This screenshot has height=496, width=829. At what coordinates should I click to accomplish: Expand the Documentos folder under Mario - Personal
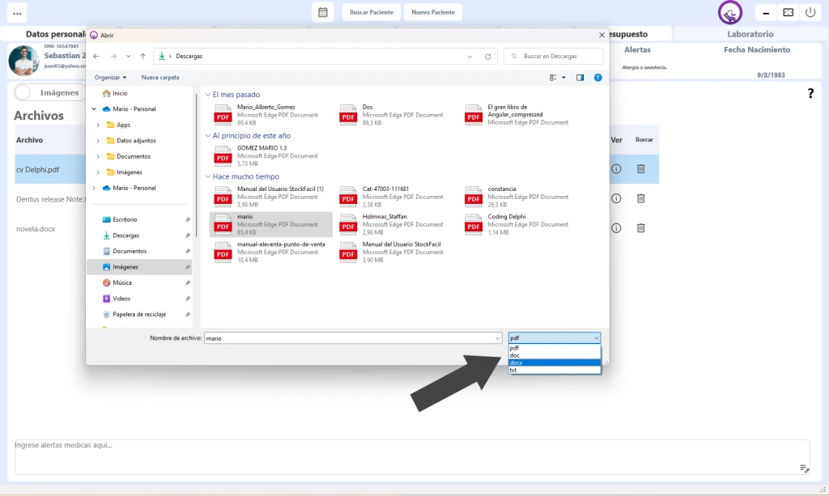98,156
